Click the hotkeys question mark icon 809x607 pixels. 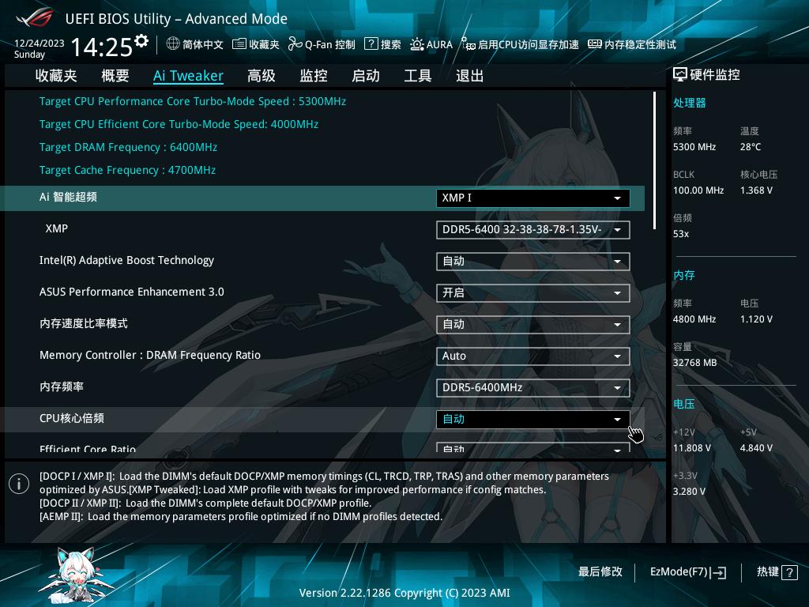click(789, 572)
